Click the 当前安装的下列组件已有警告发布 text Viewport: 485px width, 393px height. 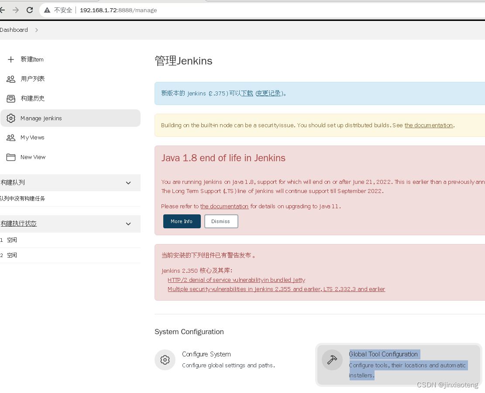(x=208, y=255)
